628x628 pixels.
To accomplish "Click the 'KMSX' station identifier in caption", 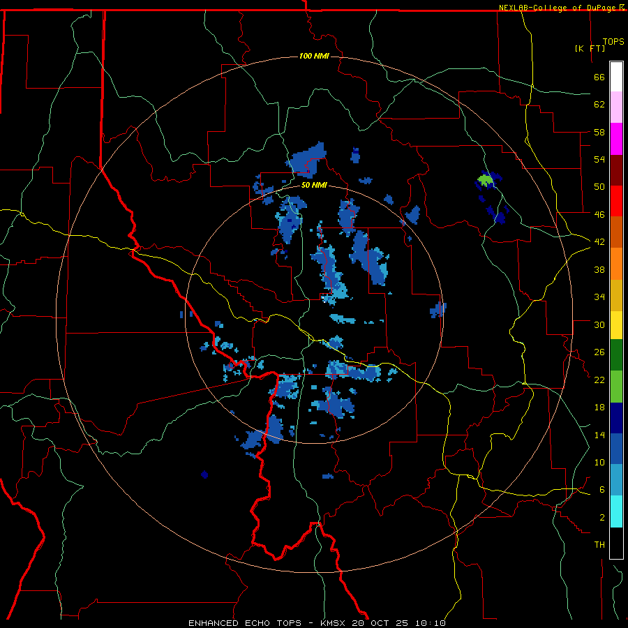I will (334, 623).
